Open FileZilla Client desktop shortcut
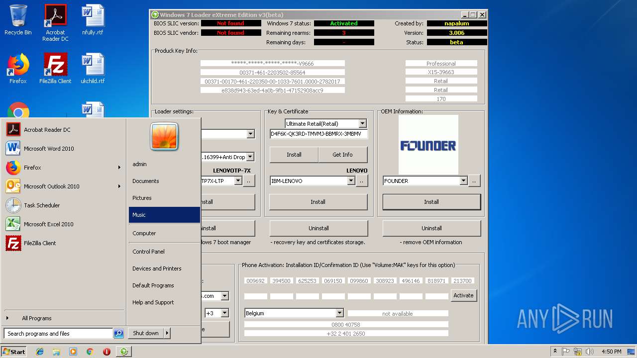This screenshot has height=358, width=637. (x=55, y=69)
